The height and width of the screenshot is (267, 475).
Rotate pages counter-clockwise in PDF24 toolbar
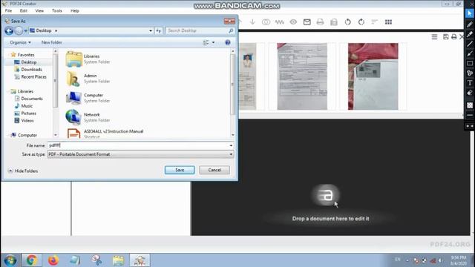[x=348, y=22]
